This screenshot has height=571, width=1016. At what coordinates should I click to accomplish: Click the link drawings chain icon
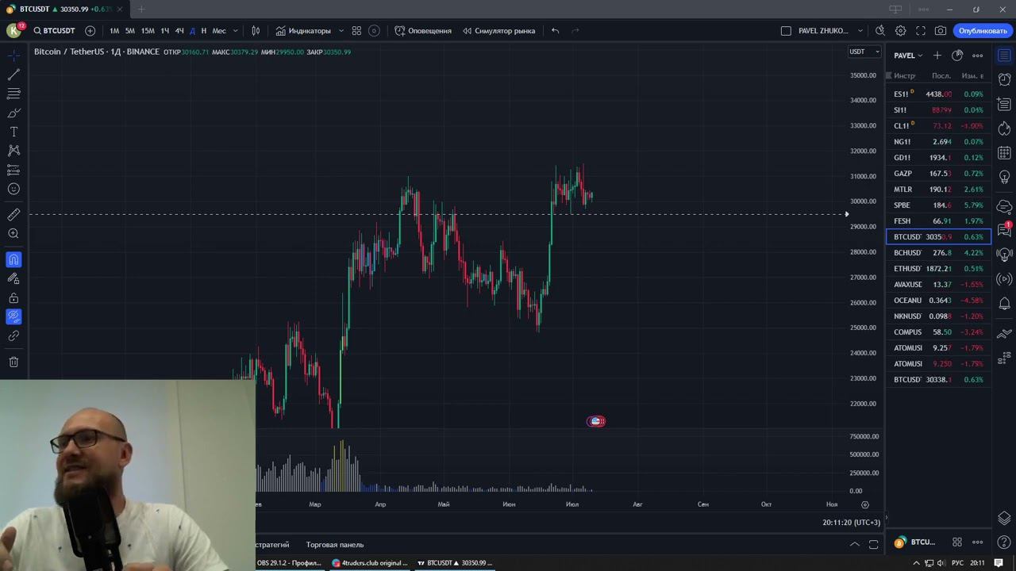tap(13, 336)
